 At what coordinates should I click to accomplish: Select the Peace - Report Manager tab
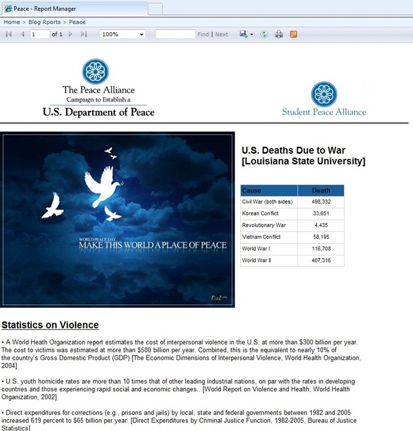pos(75,8)
